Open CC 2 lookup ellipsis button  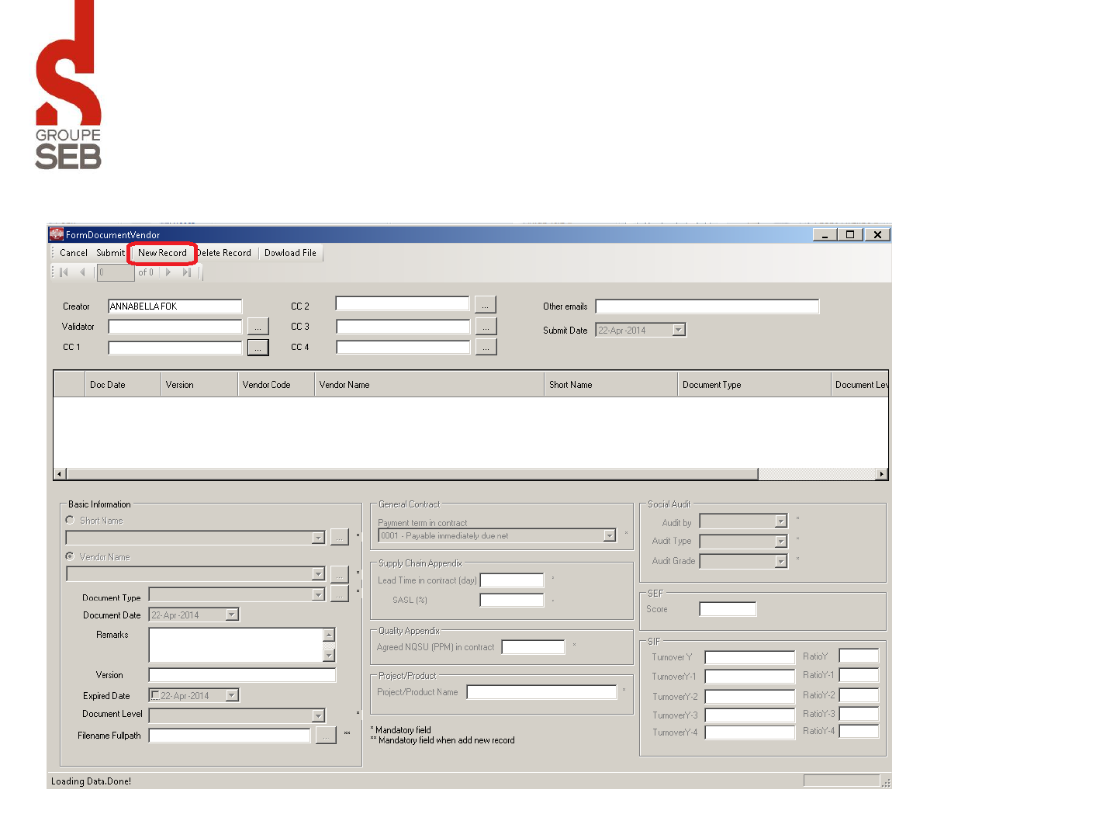point(486,305)
